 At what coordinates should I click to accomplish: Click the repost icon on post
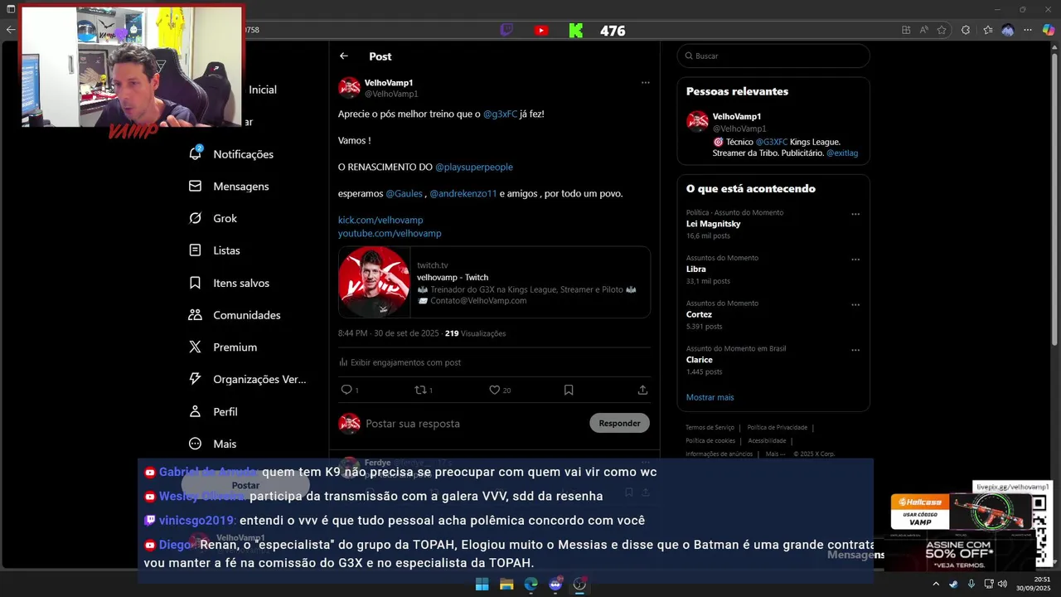click(x=420, y=390)
